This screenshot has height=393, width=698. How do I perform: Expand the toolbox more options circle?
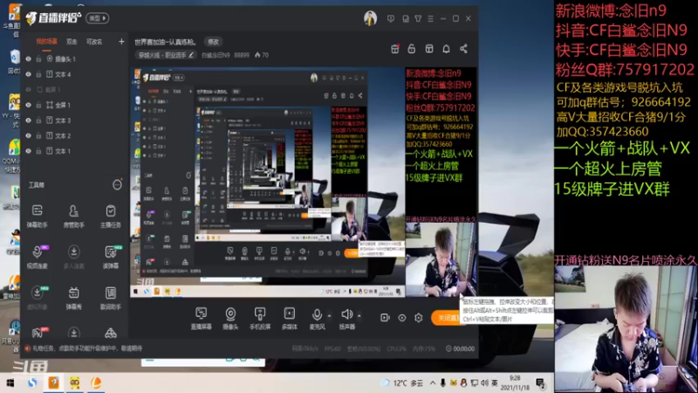click(x=117, y=184)
